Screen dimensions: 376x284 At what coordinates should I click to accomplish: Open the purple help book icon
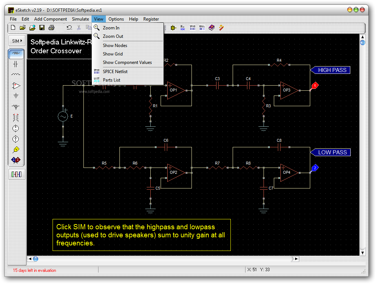(211, 28)
